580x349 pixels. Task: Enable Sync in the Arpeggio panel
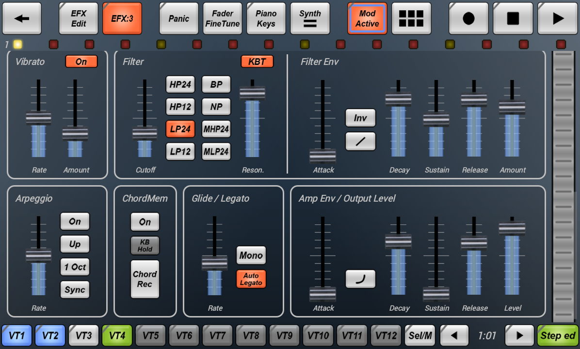75,290
